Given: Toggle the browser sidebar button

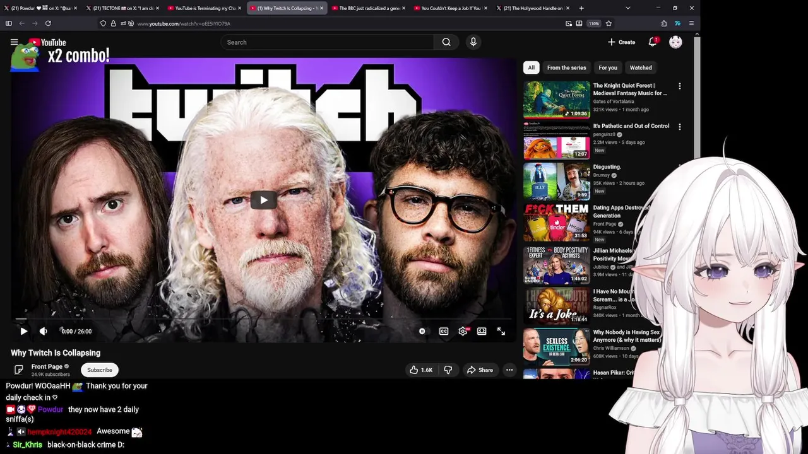Looking at the screenshot, I should point(8,23).
